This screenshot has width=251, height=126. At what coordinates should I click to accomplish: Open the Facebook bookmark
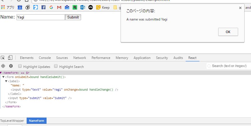pos(43,7)
